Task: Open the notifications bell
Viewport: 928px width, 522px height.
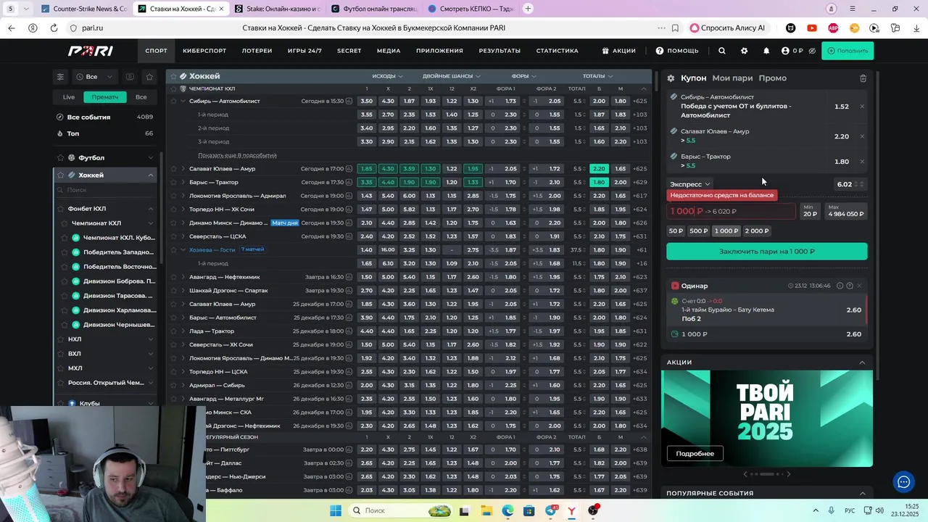Action: coord(766,51)
